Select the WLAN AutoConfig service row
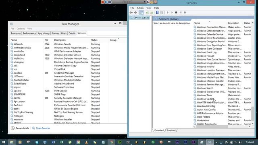The image size is (258, 145). (222, 110)
